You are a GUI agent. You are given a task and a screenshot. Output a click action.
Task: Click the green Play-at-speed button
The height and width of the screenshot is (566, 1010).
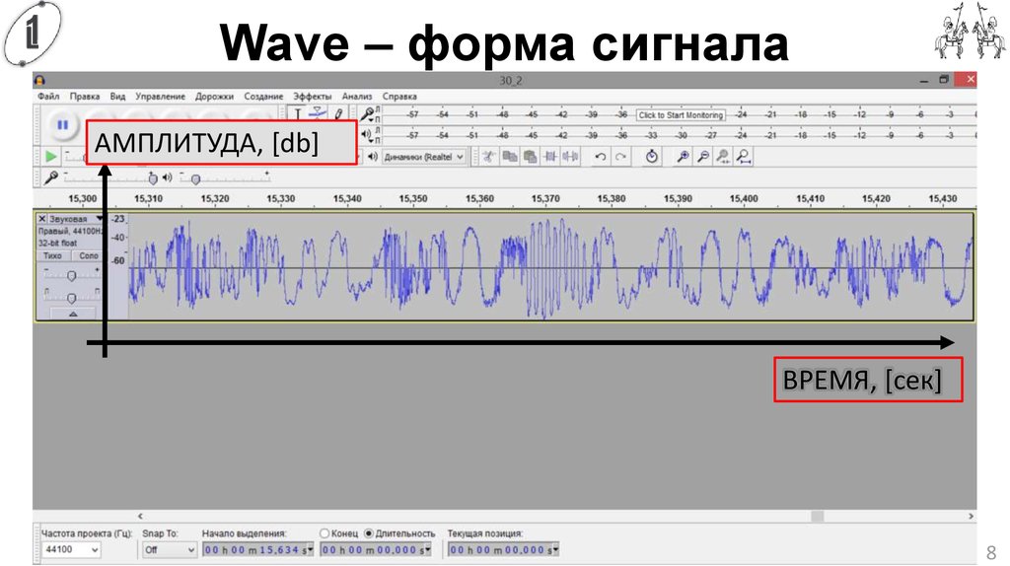[x=51, y=157]
